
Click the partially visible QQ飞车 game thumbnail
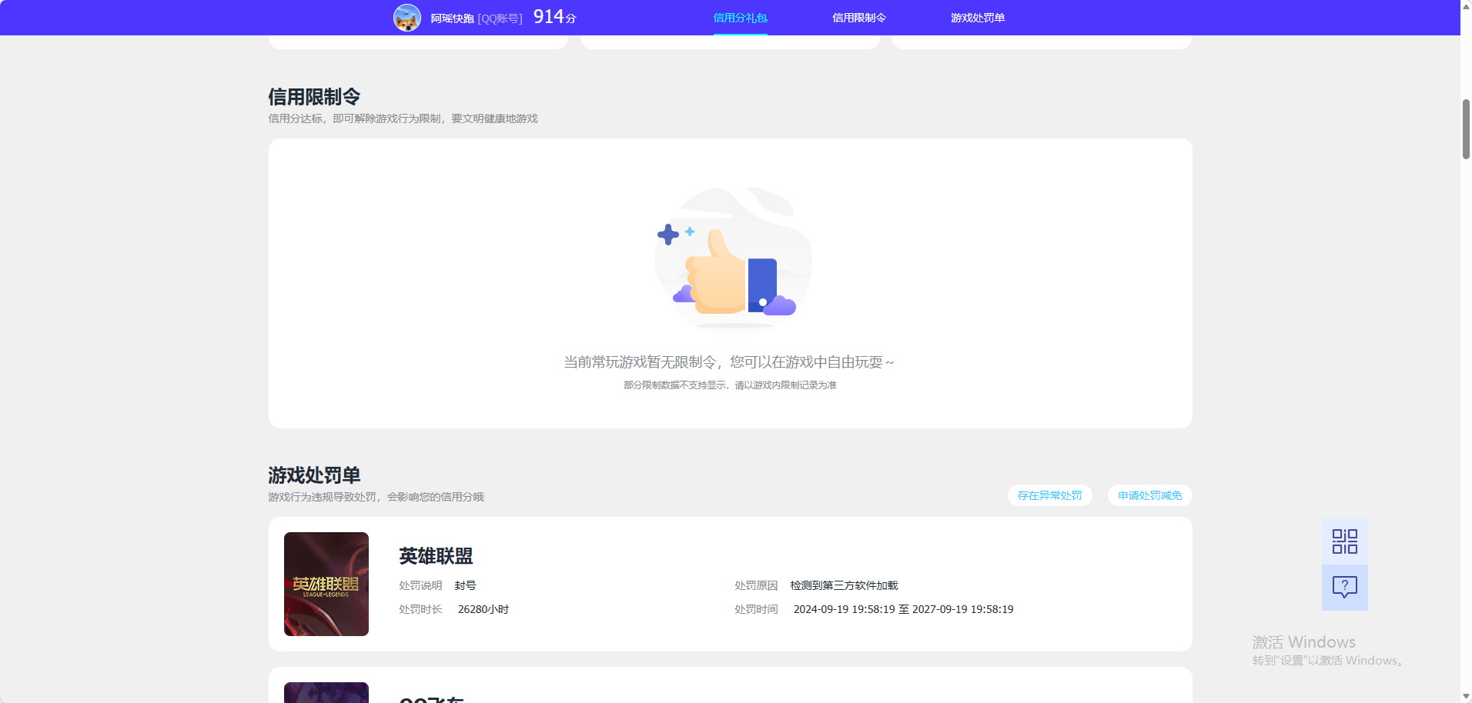326,692
